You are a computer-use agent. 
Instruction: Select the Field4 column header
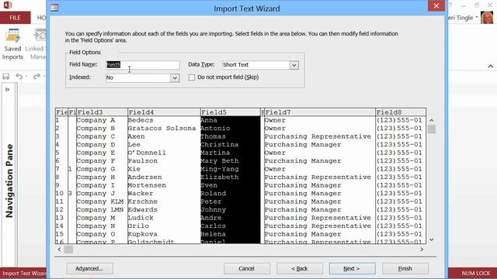(x=164, y=112)
